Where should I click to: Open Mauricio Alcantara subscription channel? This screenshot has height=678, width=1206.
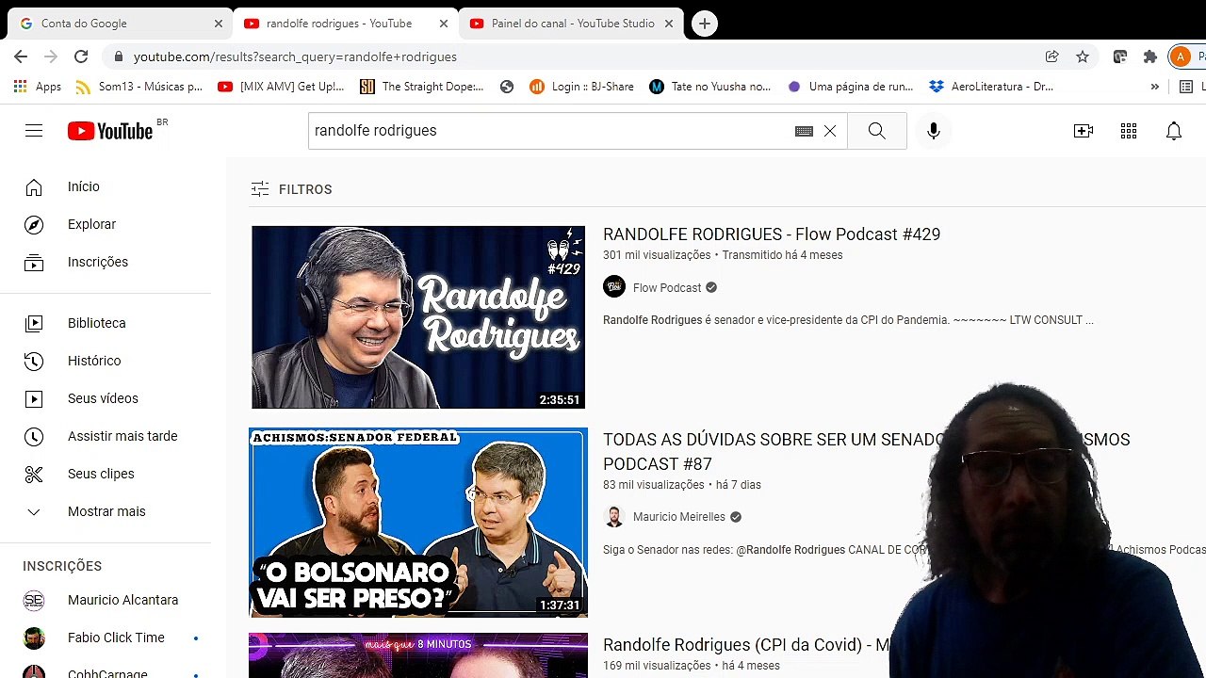[x=106, y=600]
